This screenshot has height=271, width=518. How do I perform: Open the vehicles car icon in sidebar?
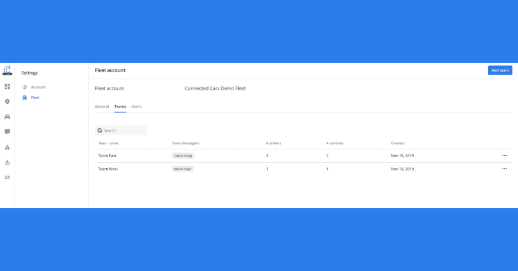pos(7,117)
